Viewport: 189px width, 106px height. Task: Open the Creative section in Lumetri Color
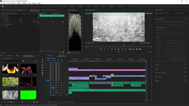(x=157, y=65)
